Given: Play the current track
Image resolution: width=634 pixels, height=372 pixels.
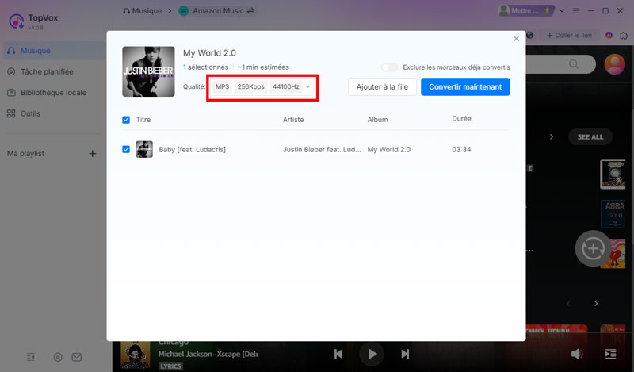Looking at the screenshot, I should 372,354.
